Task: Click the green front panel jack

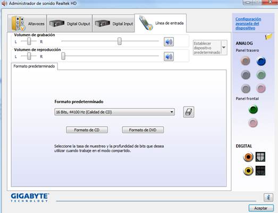Action: click(253, 109)
